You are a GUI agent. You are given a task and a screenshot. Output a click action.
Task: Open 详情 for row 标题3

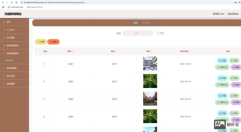(x=223, y=96)
